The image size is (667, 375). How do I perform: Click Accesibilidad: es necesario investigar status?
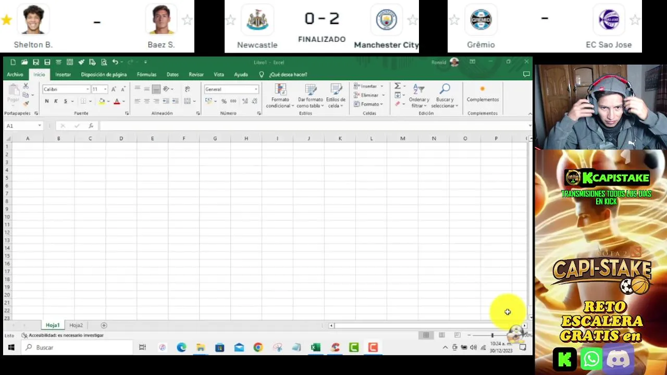pos(63,335)
